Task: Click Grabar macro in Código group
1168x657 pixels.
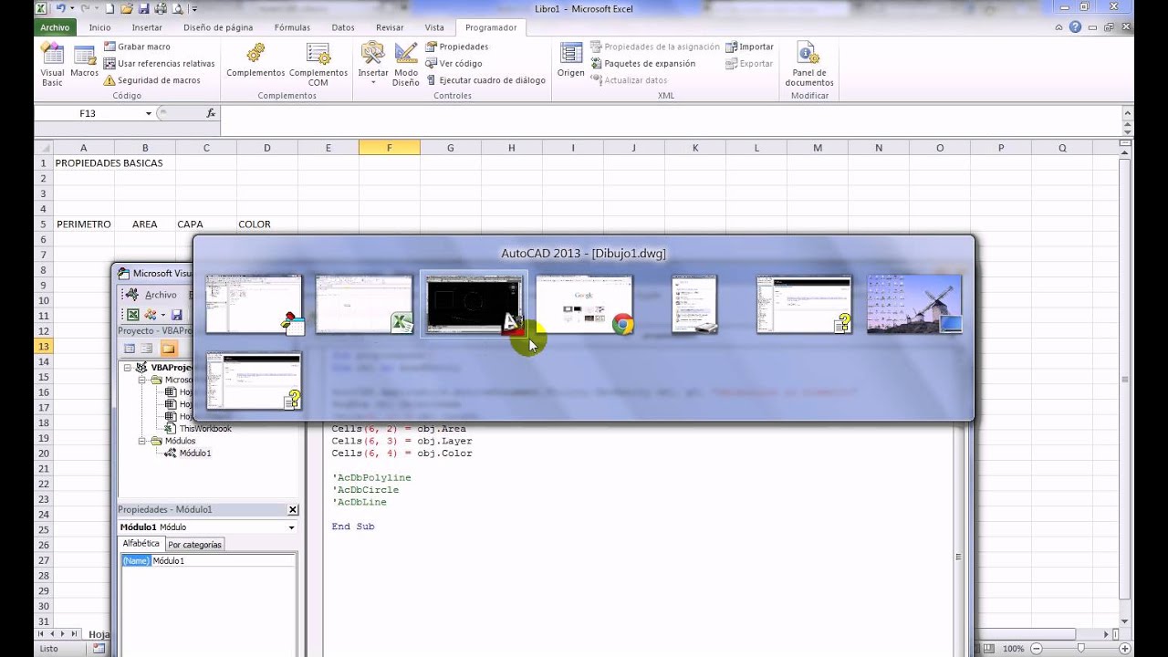Action: 137,47
